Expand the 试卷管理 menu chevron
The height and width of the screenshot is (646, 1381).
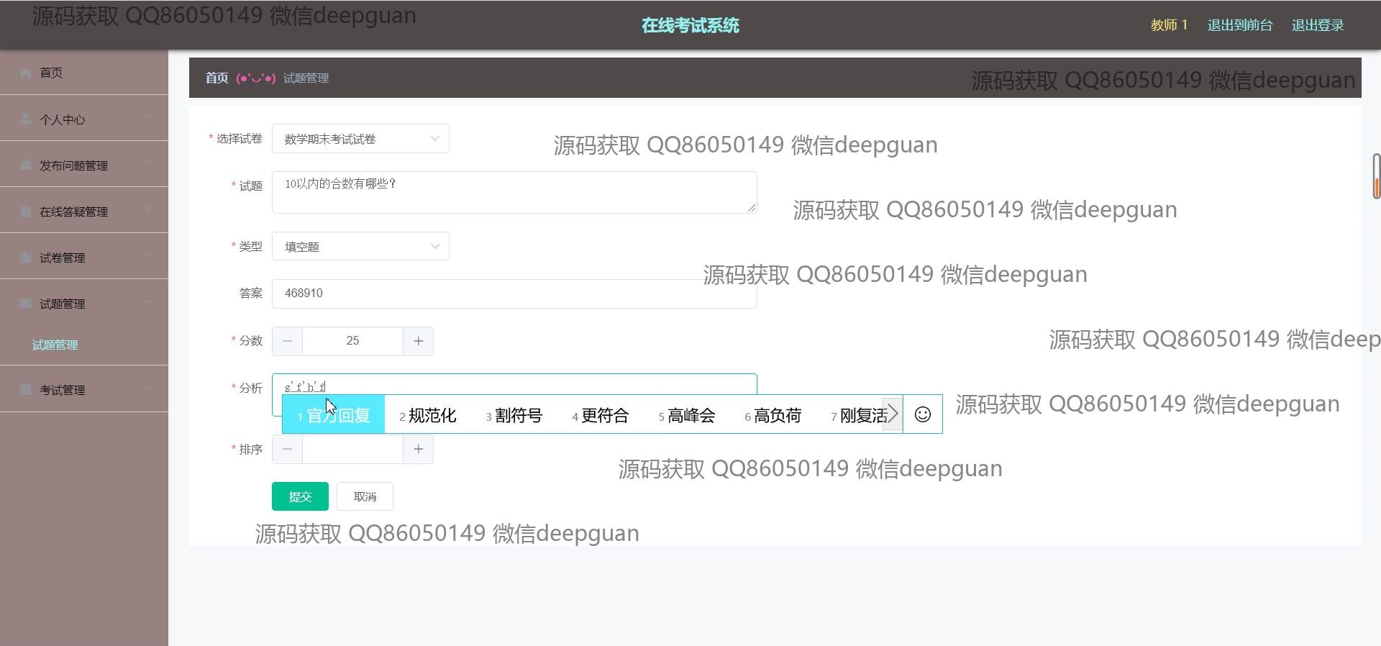[x=147, y=255]
